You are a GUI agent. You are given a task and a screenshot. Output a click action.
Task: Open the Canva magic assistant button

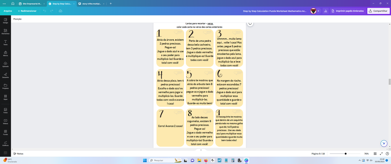(x=384, y=143)
